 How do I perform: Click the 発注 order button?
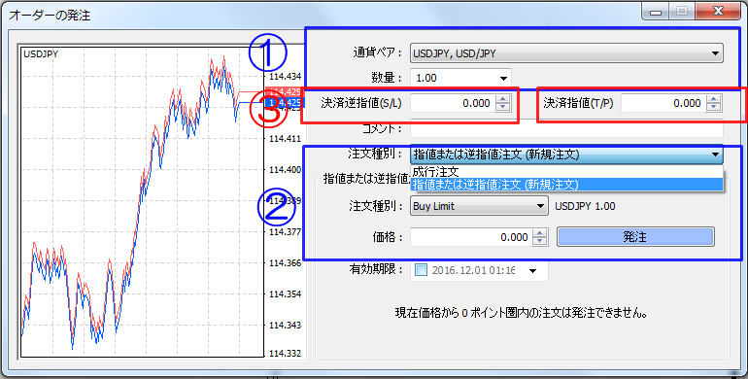pyautogui.click(x=635, y=237)
